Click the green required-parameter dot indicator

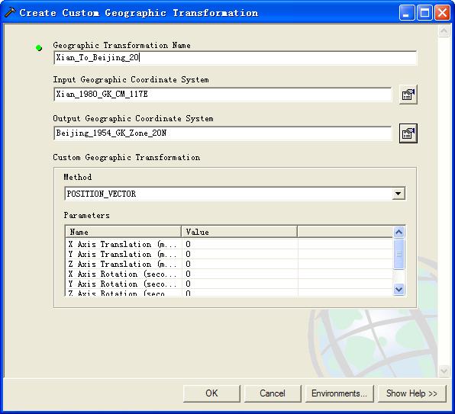[x=39, y=48]
